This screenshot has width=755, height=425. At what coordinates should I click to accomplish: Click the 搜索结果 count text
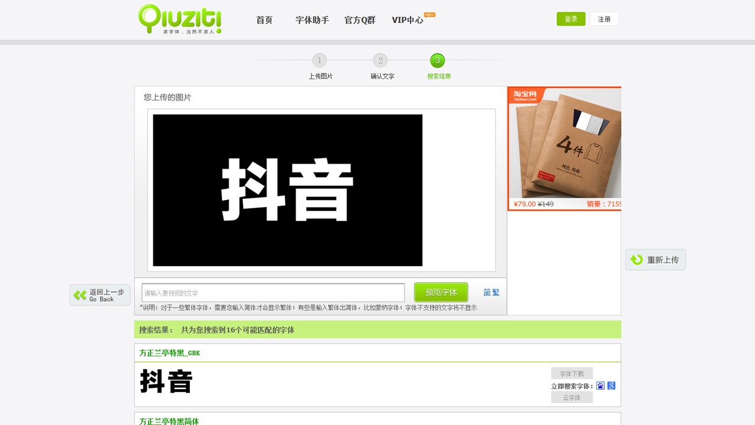point(216,330)
